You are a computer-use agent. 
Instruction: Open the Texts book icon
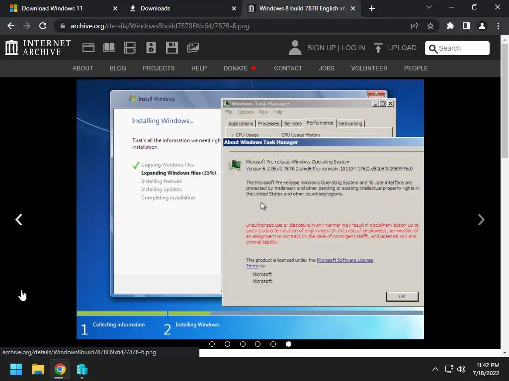coord(109,48)
